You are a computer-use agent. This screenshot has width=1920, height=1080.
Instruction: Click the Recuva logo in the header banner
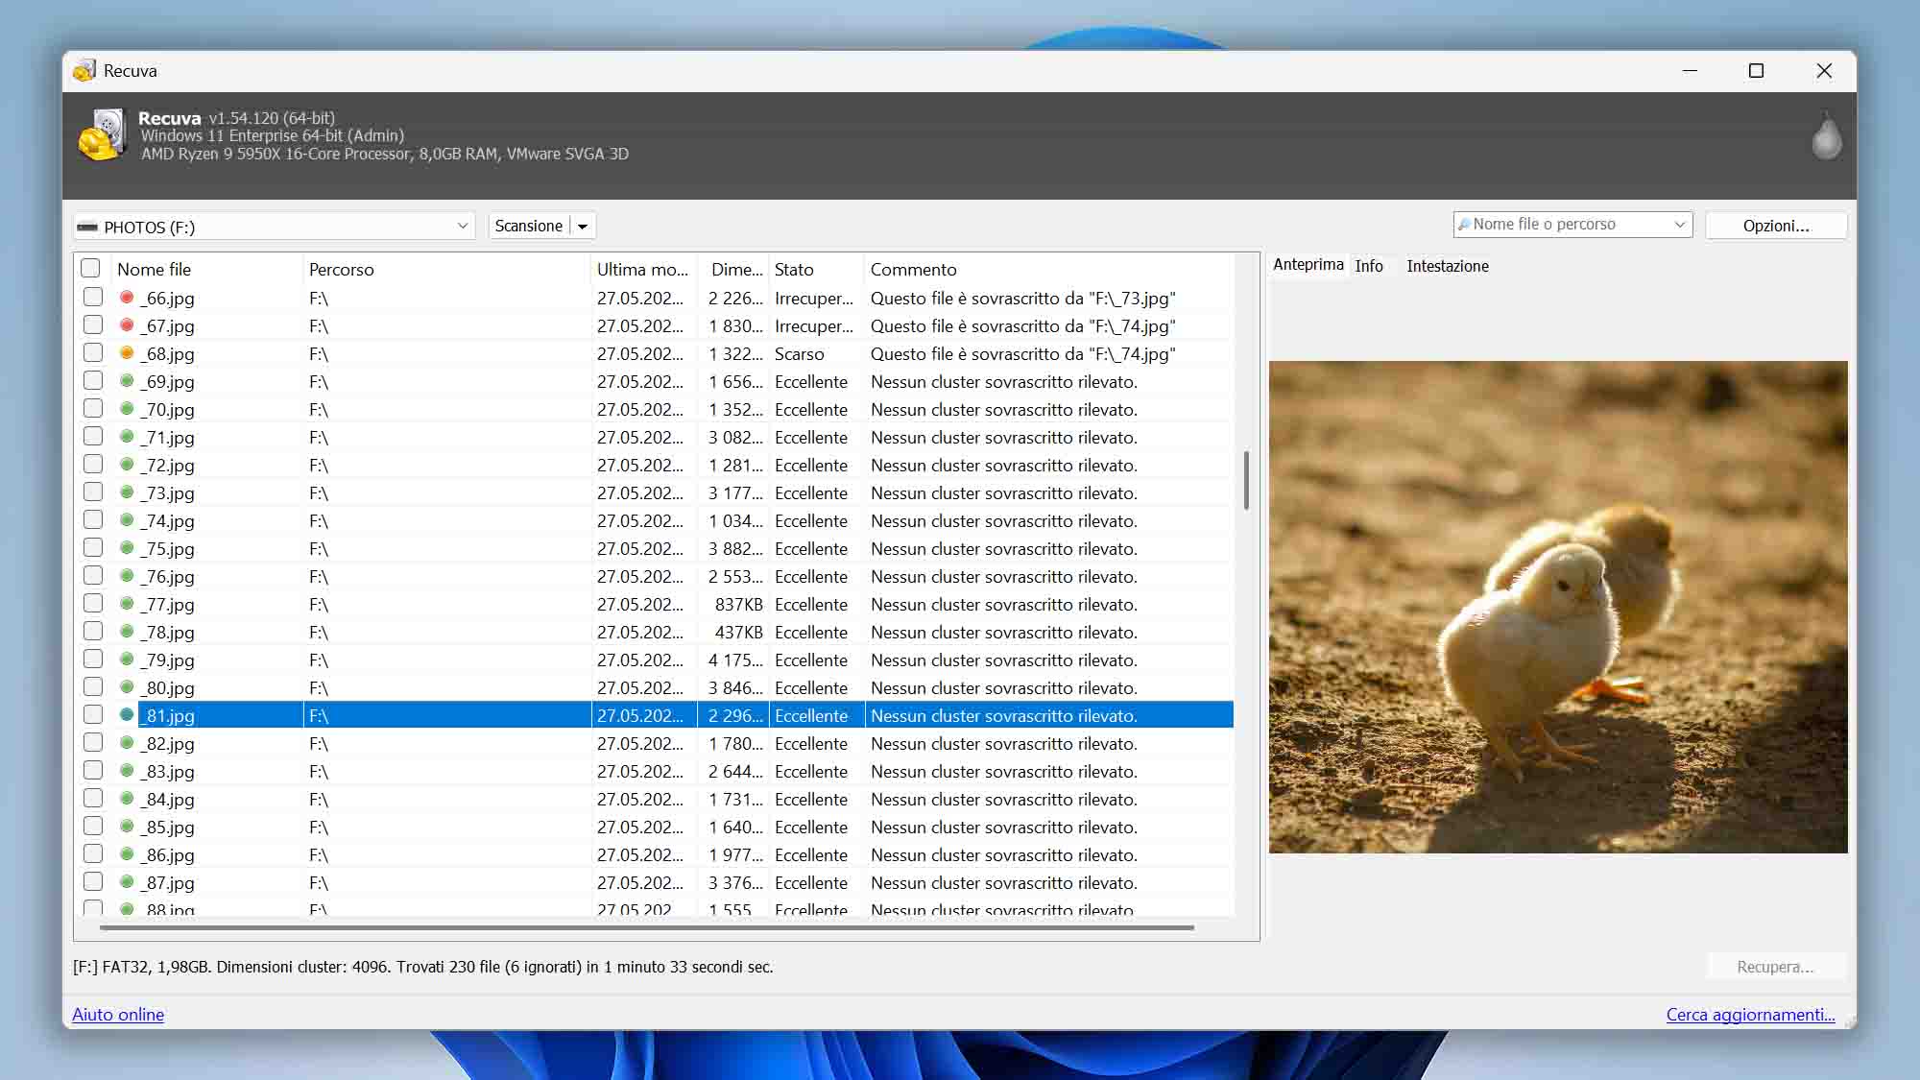click(103, 134)
